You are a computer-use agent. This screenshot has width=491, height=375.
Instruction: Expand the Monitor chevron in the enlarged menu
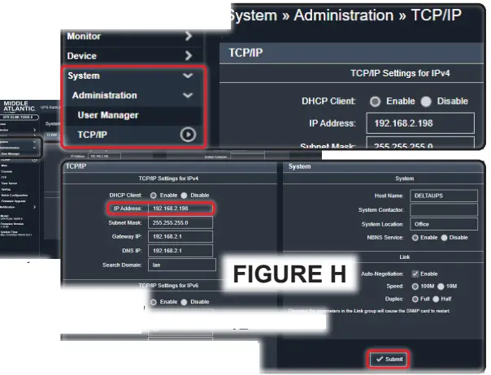(x=189, y=36)
